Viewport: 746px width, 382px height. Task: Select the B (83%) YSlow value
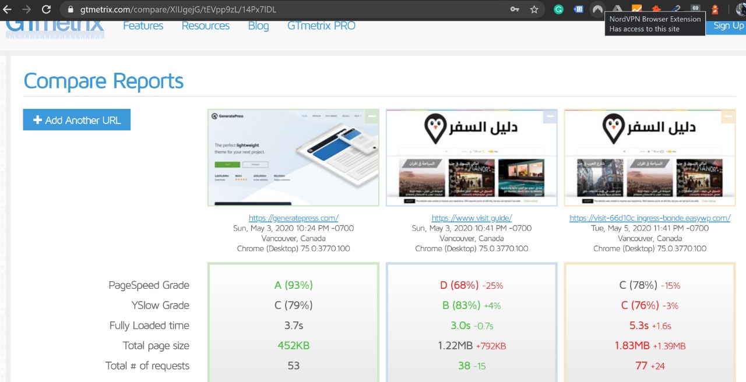(462, 305)
